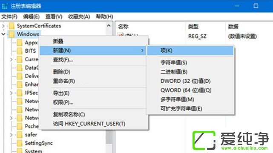The width and height of the screenshot is (273, 153).
Task: Open the 查看(V) menu
Action: point(54,17)
